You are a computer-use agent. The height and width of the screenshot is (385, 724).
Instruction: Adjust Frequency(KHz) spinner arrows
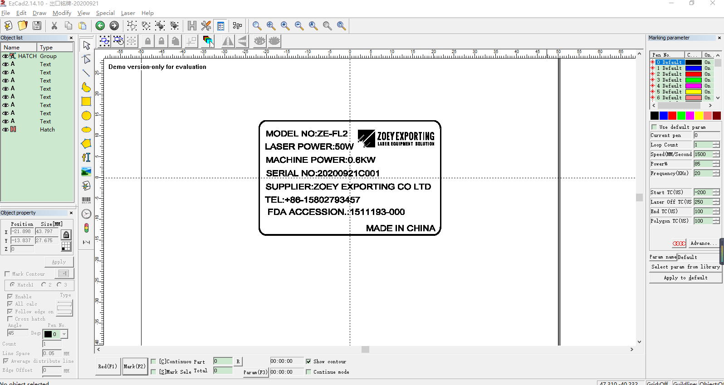[716, 173]
